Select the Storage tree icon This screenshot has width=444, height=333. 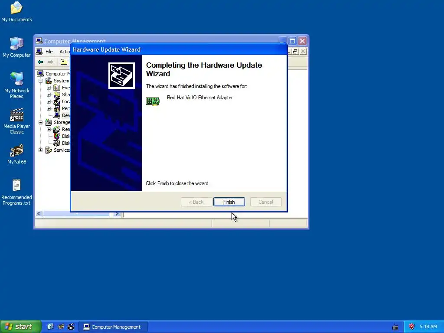pyautogui.click(x=49, y=122)
